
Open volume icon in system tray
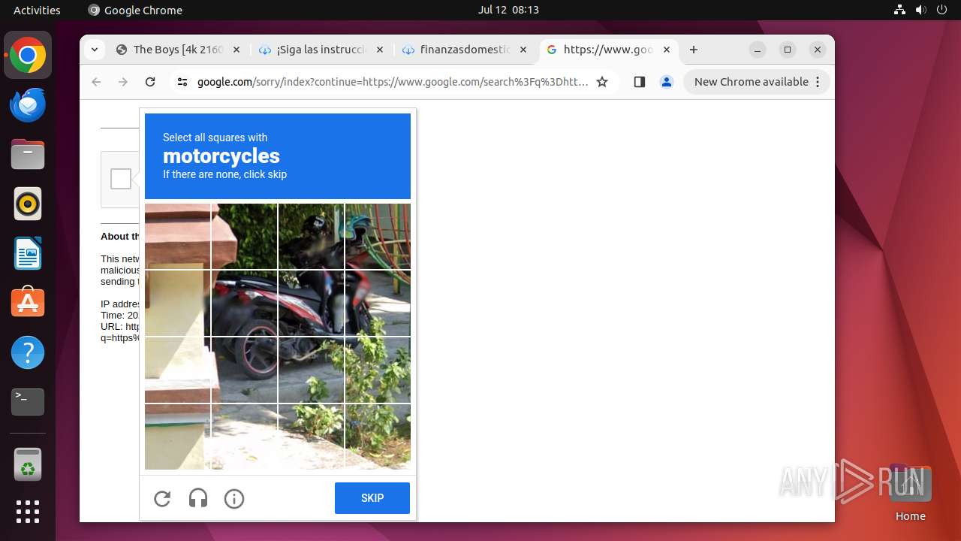click(x=920, y=10)
